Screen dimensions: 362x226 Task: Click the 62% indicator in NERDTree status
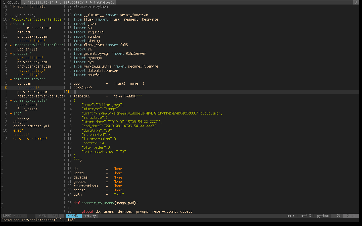click(42, 216)
